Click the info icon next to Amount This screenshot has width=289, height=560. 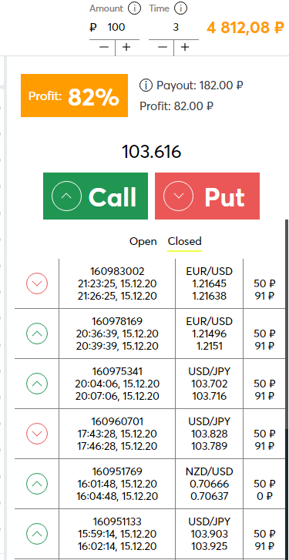tap(134, 8)
